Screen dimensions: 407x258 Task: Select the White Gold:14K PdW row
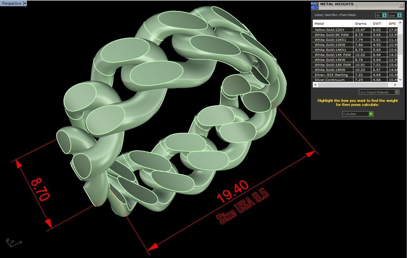pos(355,55)
